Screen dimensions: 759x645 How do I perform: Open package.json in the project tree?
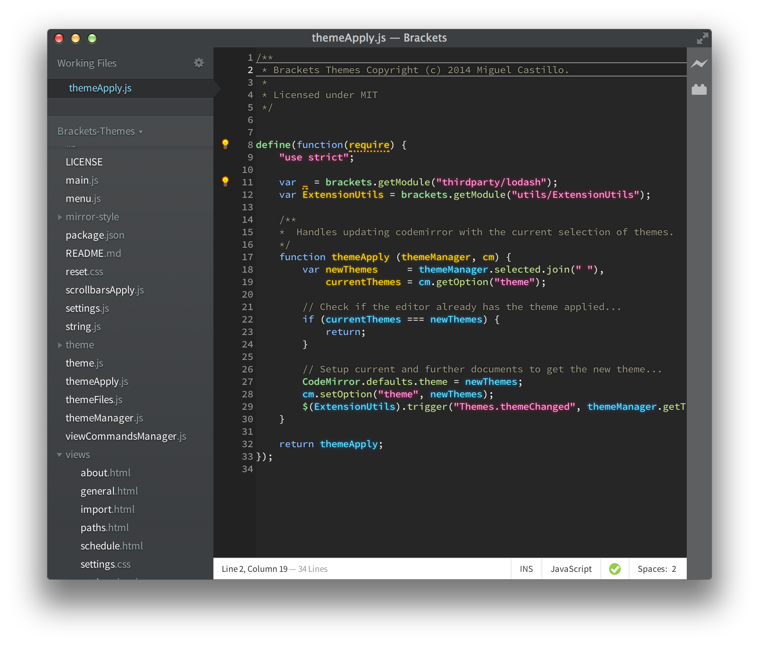coord(95,235)
